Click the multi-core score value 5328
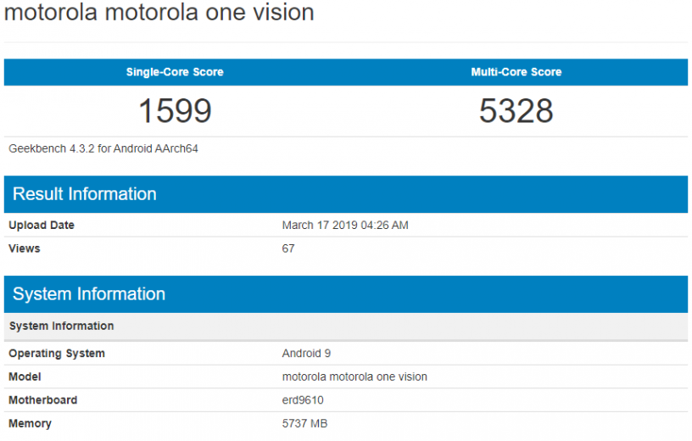The image size is (692, 441). pos(516,111)
